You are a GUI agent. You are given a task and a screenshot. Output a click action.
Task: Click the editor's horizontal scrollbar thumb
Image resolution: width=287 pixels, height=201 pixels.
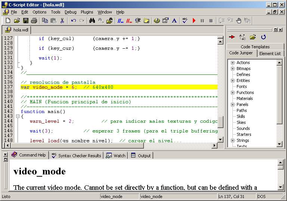pos(77,146)
